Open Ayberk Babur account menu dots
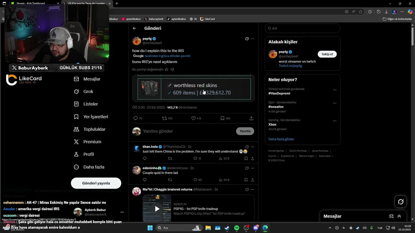 coord(122,212)
